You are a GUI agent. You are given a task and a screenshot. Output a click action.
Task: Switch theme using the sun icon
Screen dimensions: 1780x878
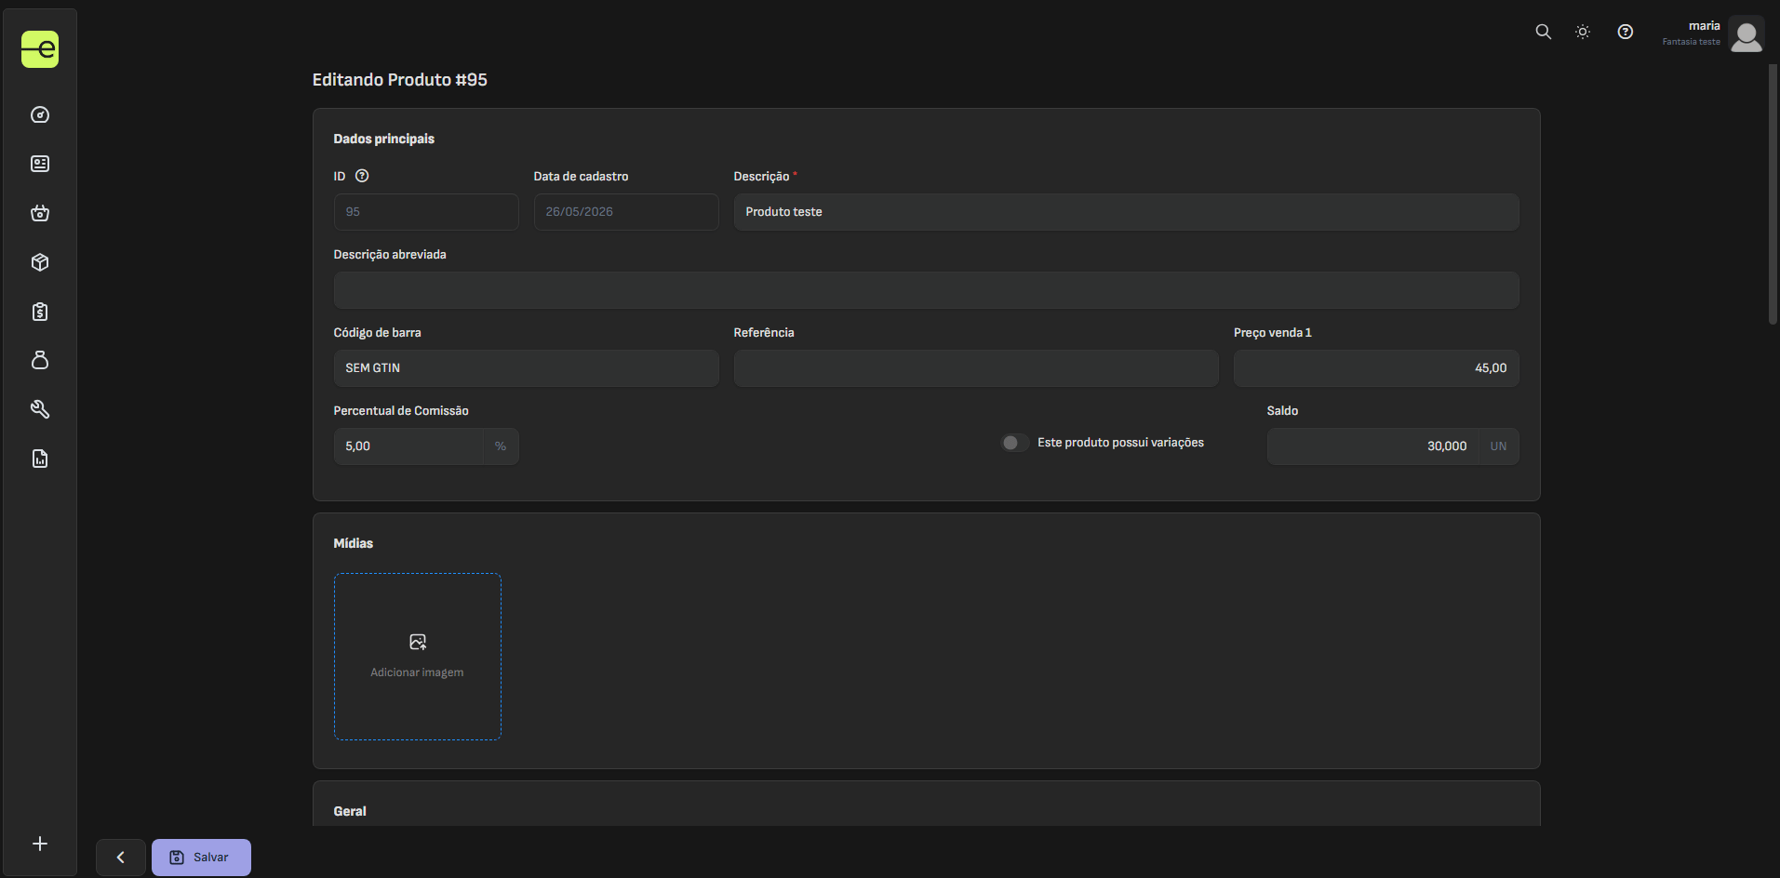[1583, 32]
